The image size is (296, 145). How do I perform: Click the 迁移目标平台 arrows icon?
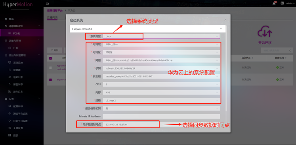(x=6, y=26)
